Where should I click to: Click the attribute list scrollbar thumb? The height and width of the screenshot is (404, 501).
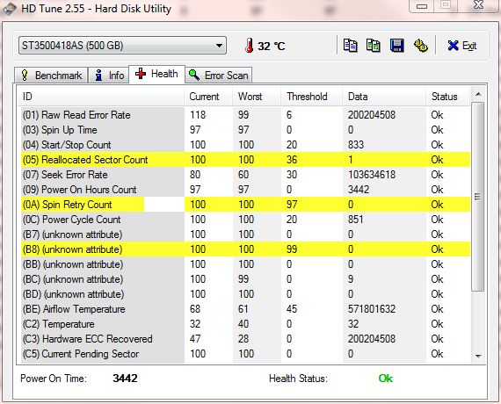[477, 197]
